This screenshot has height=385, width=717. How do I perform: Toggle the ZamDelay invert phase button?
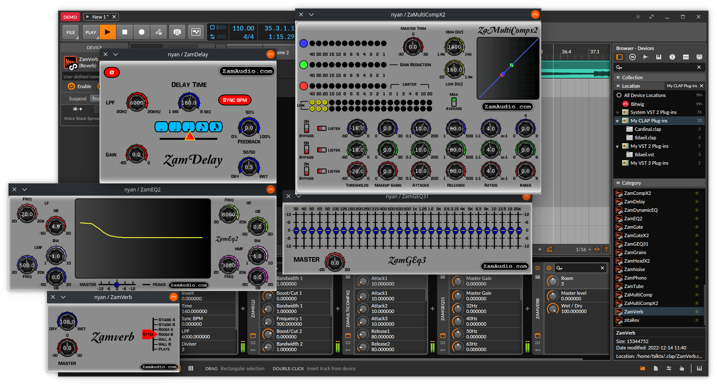point(112,72)
